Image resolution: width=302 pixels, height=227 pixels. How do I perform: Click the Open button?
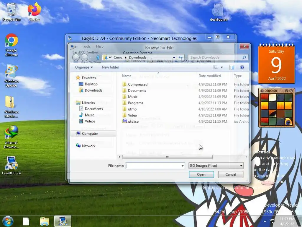click(201, 174)
